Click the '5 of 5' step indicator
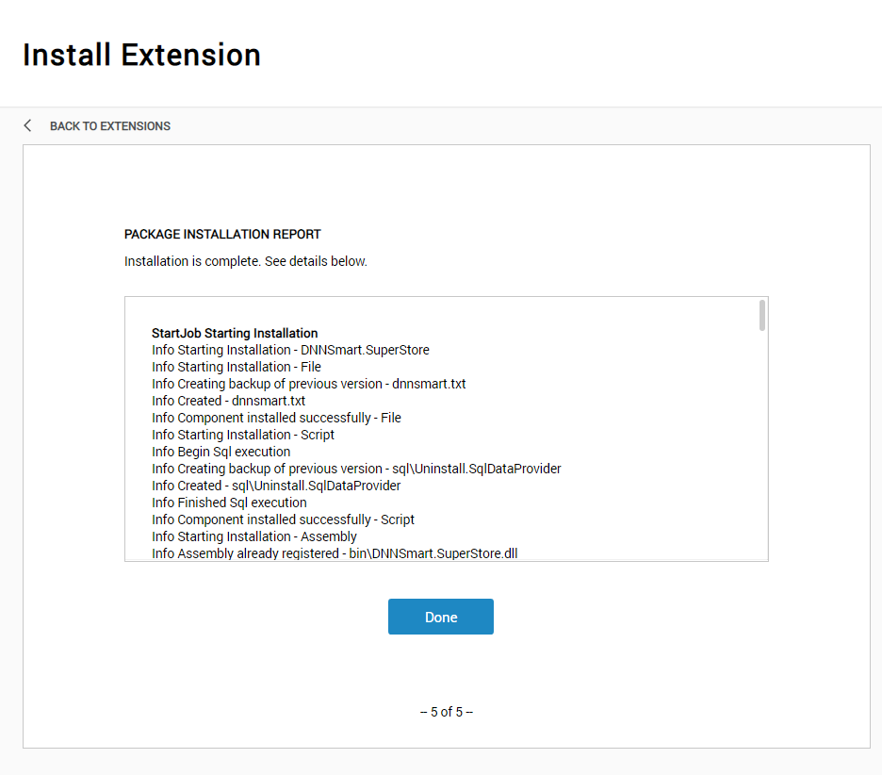Image resolution: width=882 pixels, height=775 pixels. [x=447, y=712]
